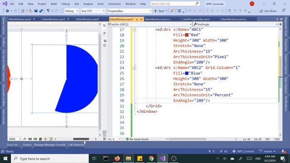
Task: Toggle snap to gridlines in designer
Action: click(x=35, y=139)
